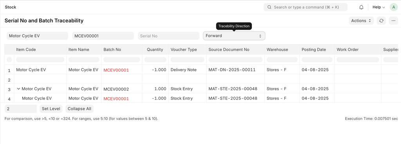The height and width of the screenshot is (144, 401).
Task: Click the Batch No MCEV00001 filter field
Action: pos(103,36)
